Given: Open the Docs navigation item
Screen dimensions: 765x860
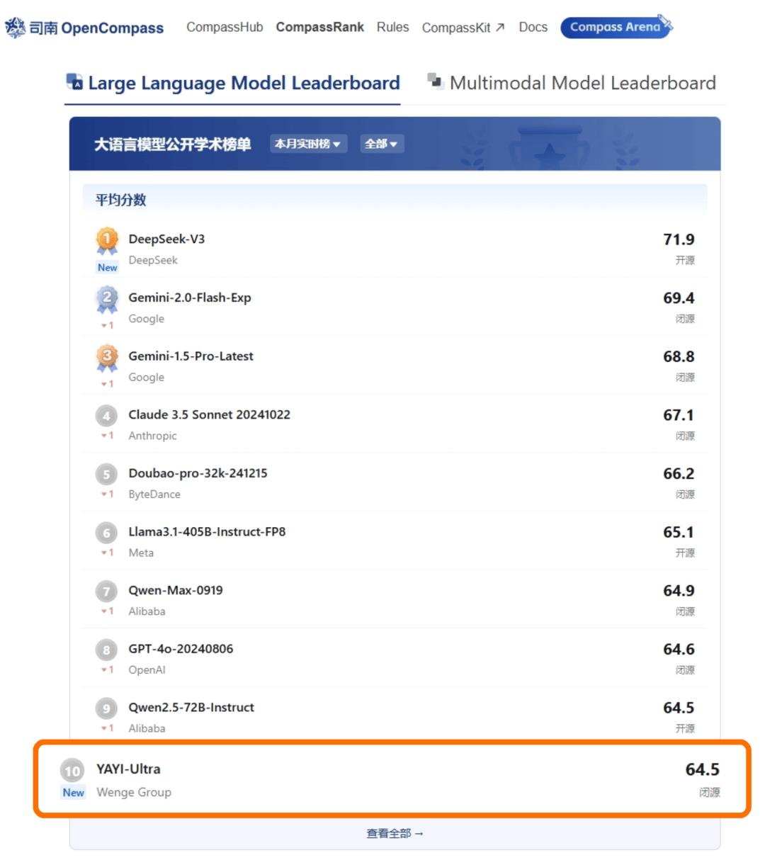Looking at the screenshot, I should click(533, 27).
